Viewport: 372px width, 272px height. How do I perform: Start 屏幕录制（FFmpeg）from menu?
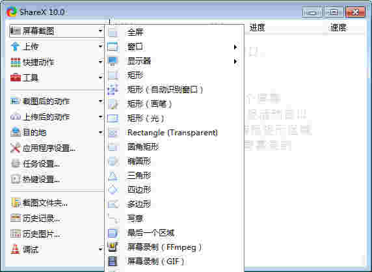pos(174,247)
